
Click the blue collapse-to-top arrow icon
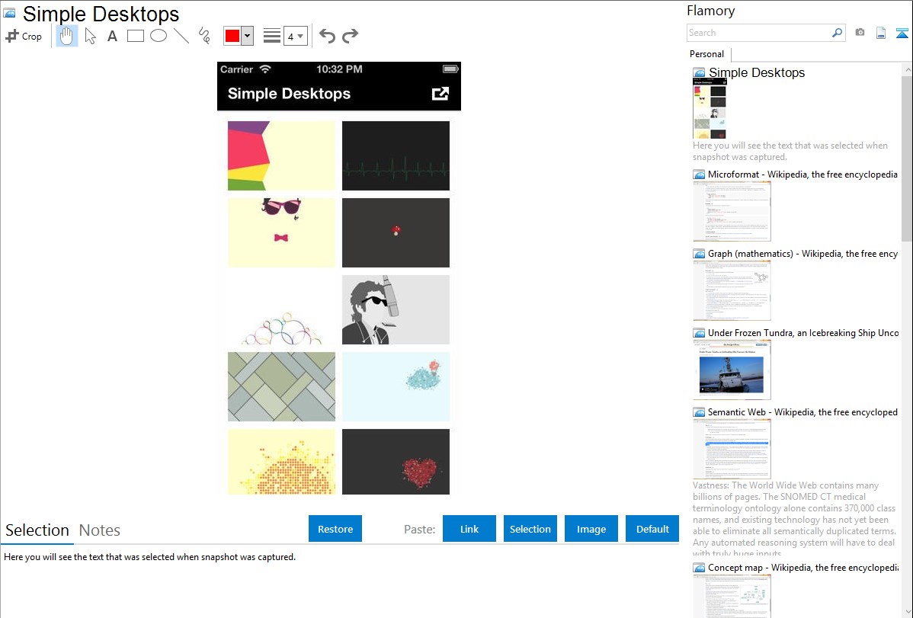pos(902,33)
